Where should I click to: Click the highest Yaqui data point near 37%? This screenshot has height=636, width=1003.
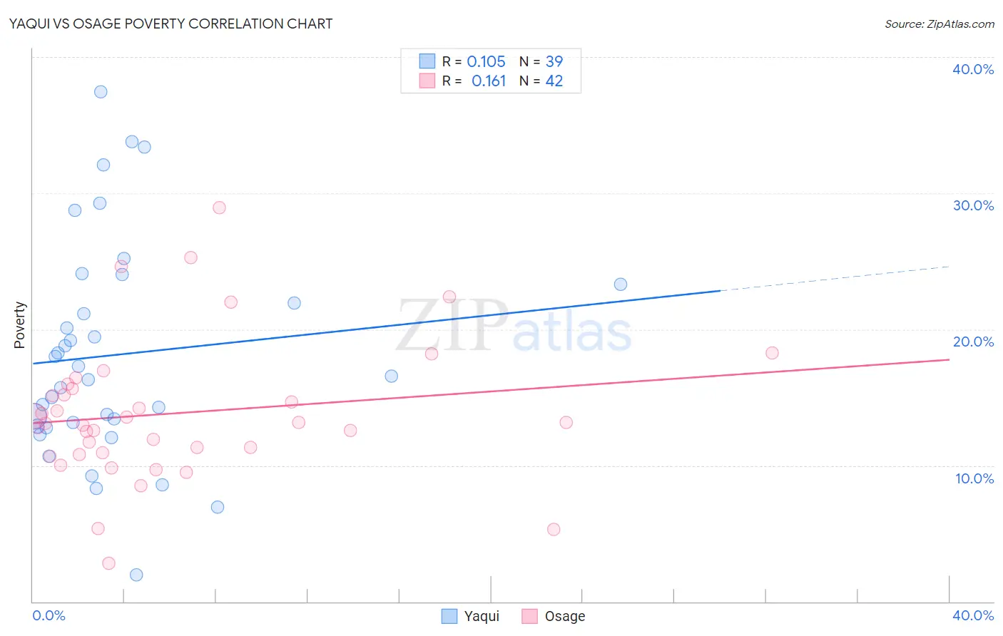(x=101, y=92)
